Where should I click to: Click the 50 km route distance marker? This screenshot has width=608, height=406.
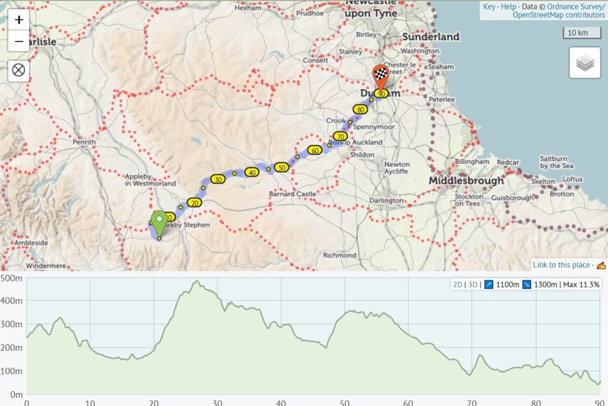(x=282, y=168)
